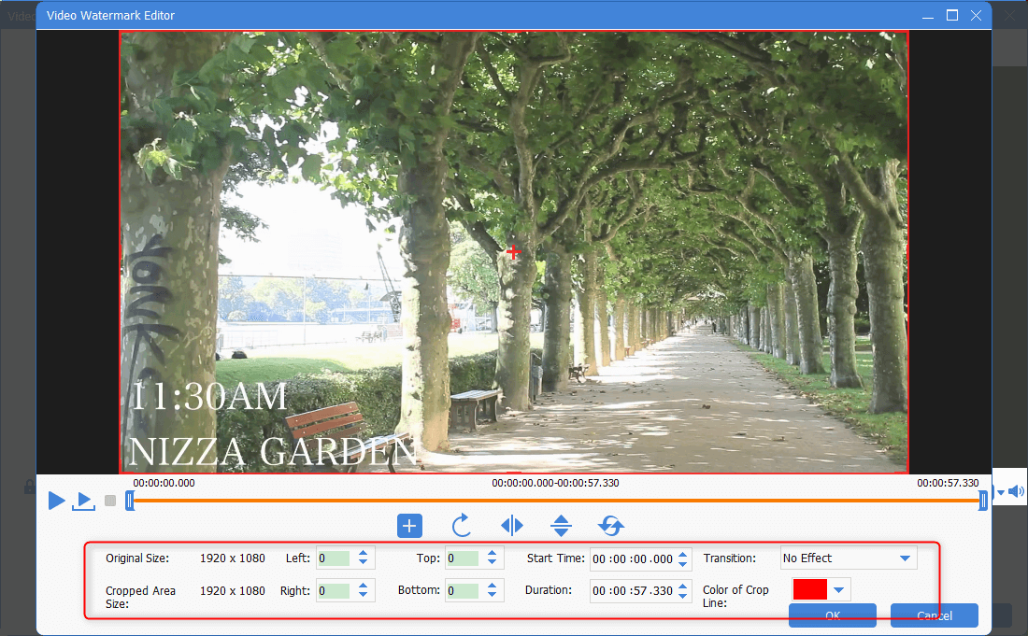Click the Bottom crop value input field
Screen dimensions: 1028x636
pos(463,590)
